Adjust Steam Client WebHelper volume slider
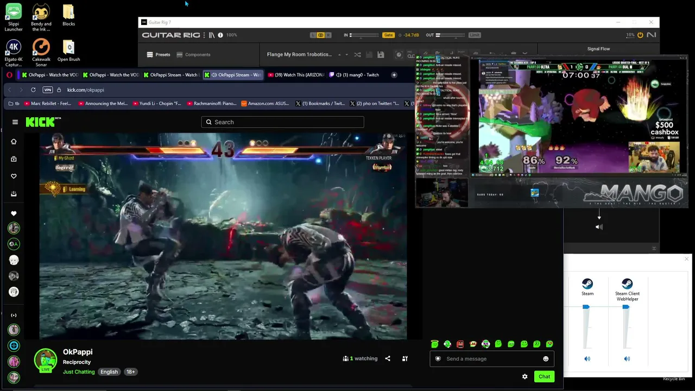 tap(626, 327)
